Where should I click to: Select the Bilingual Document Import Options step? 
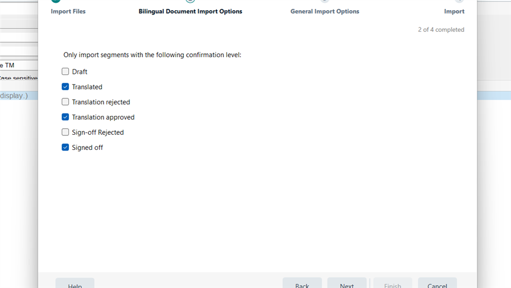coord(191,11)
